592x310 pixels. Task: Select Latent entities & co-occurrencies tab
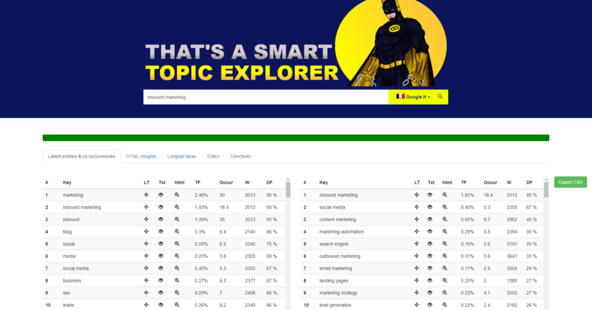tap(82, 156)
